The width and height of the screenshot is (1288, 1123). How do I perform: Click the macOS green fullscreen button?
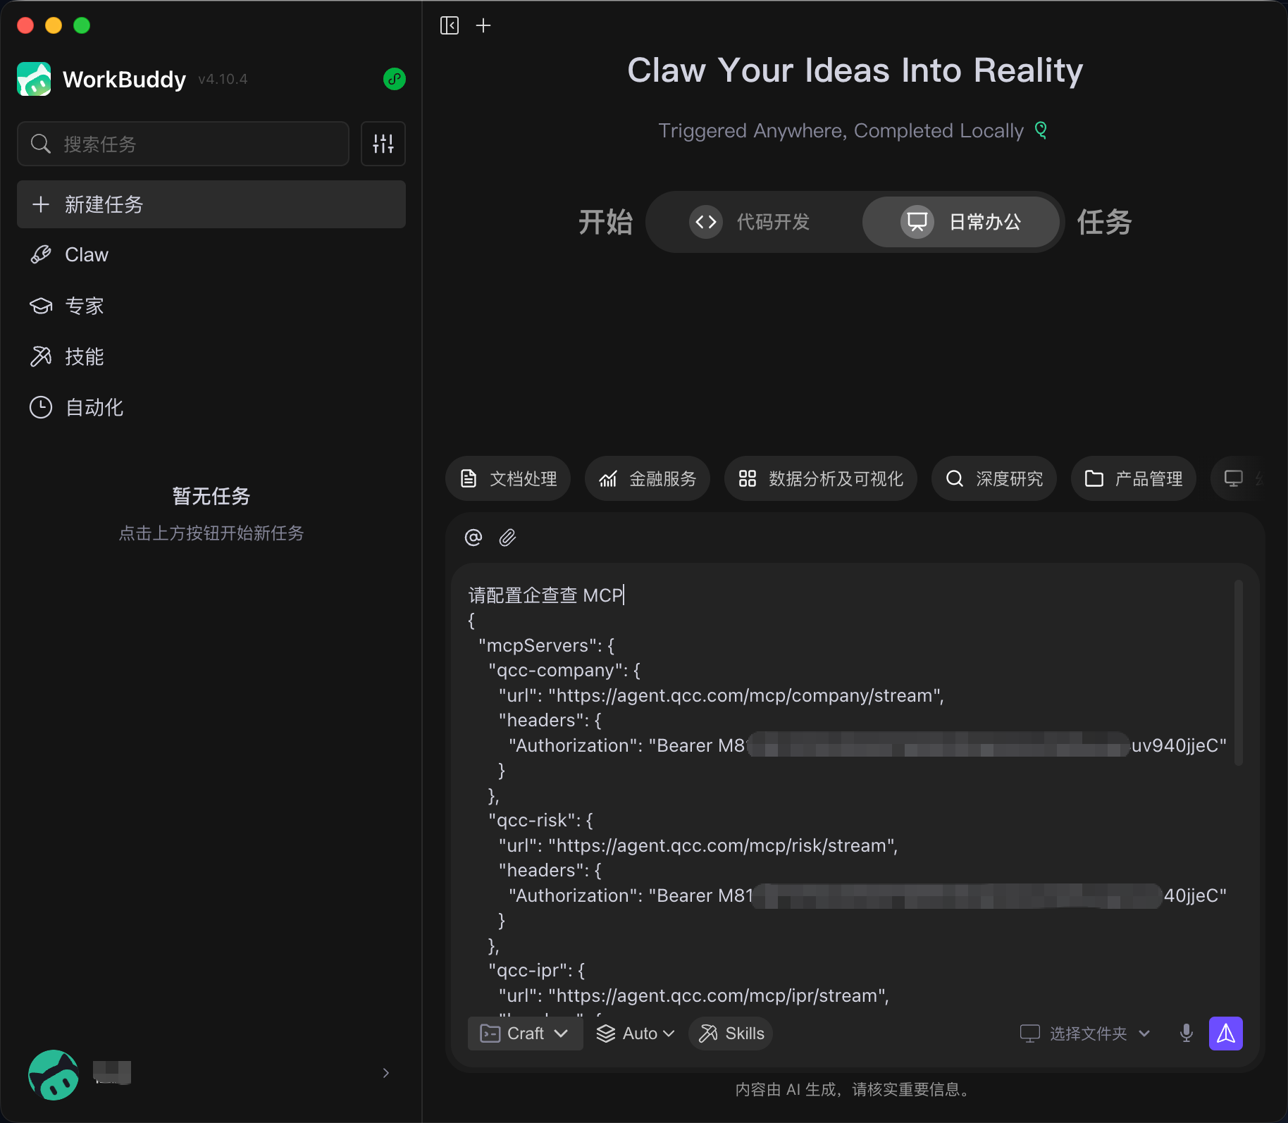[82, 25]
